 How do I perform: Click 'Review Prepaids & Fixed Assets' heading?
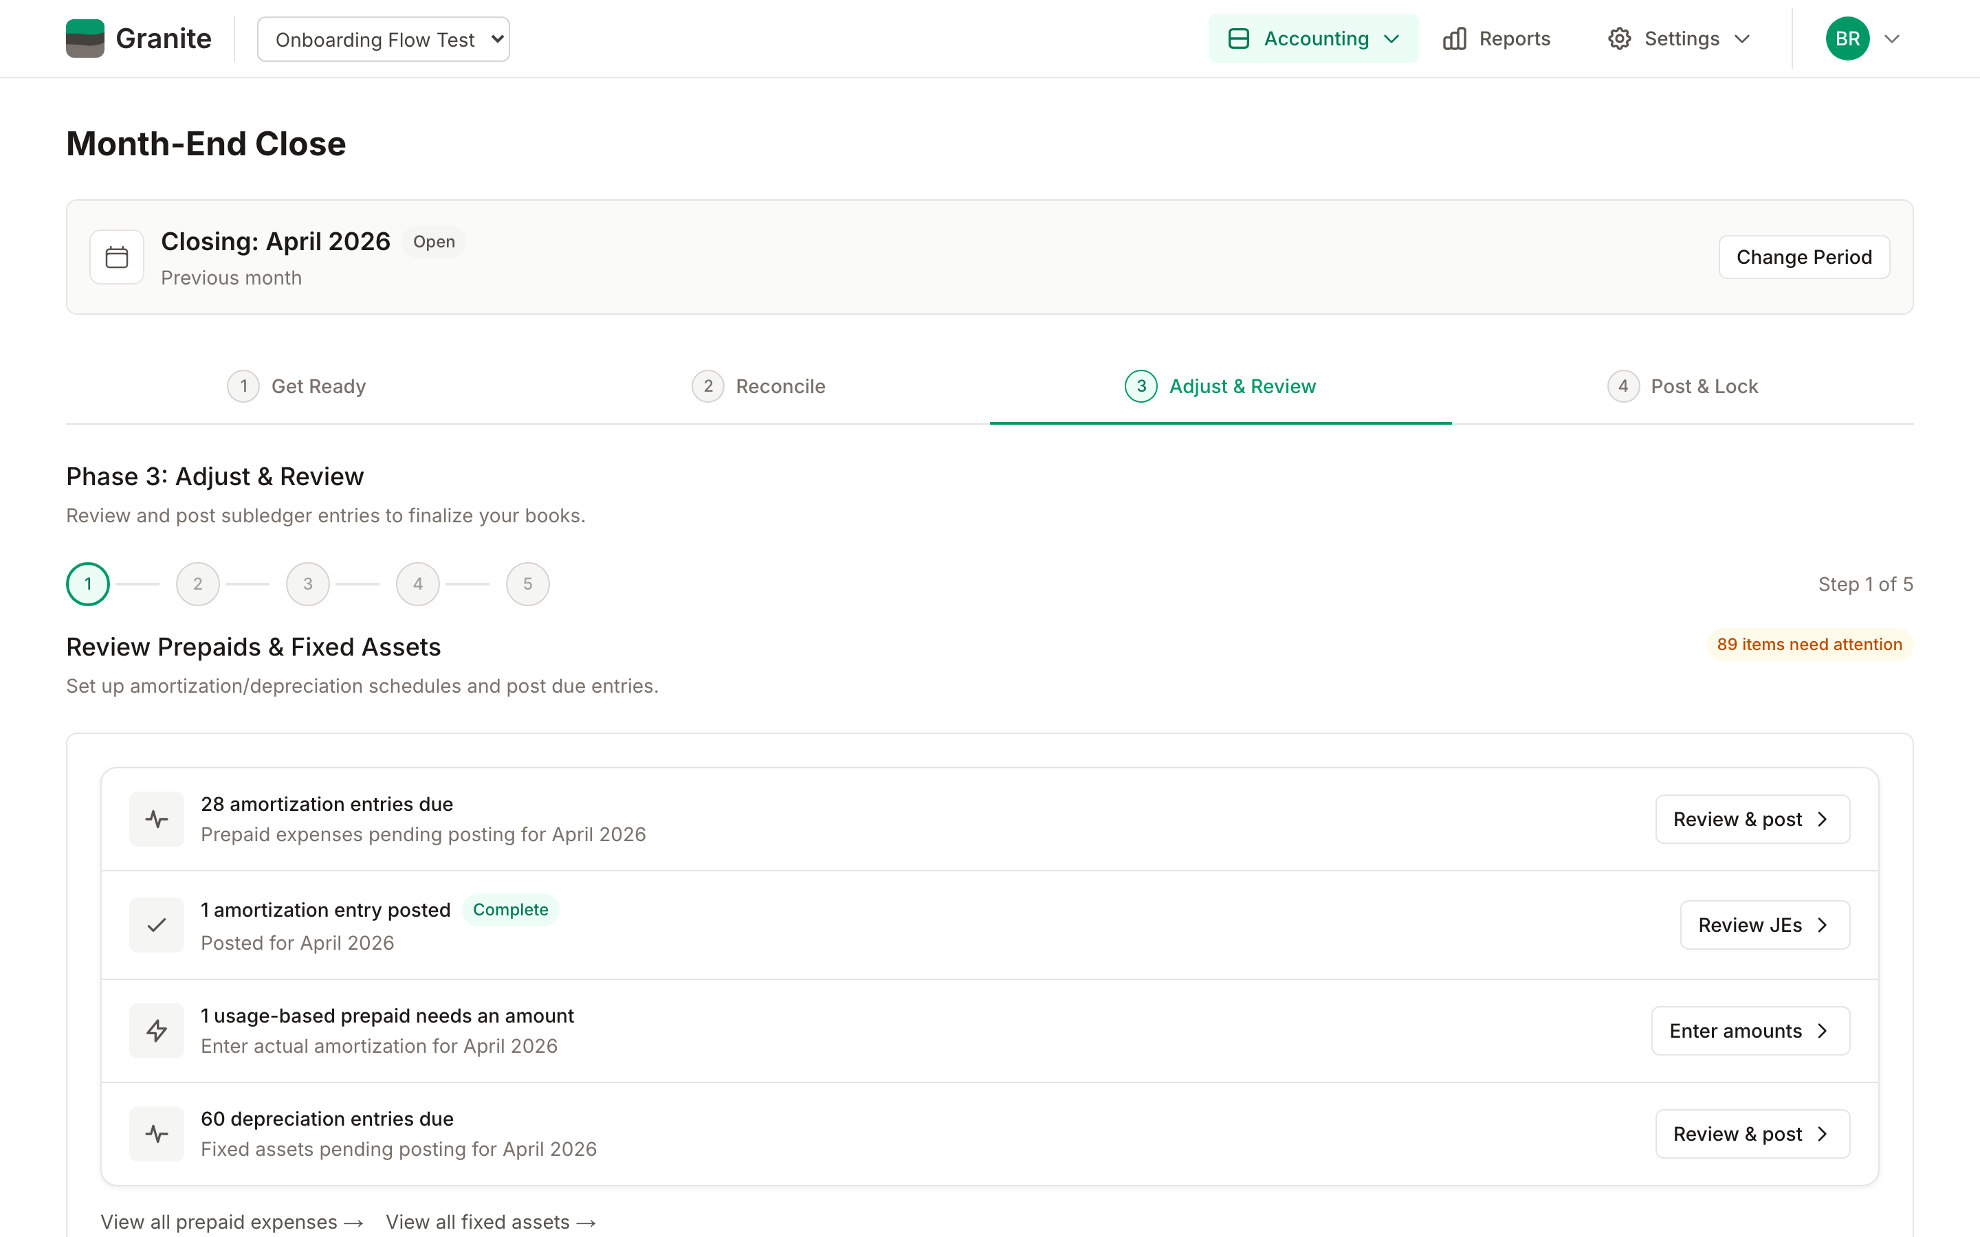(254, 646)
